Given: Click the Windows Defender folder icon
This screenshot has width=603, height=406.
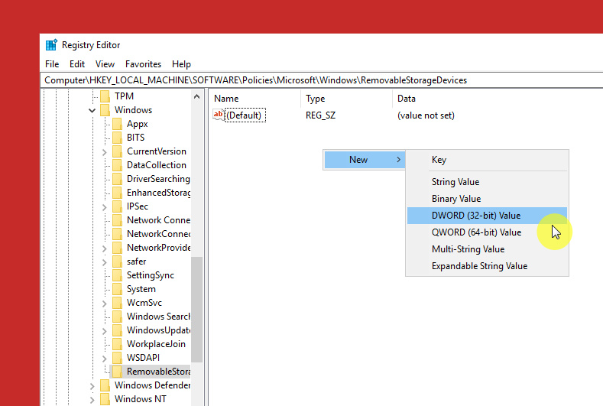Looking at the screenshot, I should [x=105, y=385].
